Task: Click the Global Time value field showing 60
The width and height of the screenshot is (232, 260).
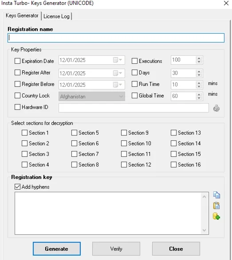Action: point(183,96)
